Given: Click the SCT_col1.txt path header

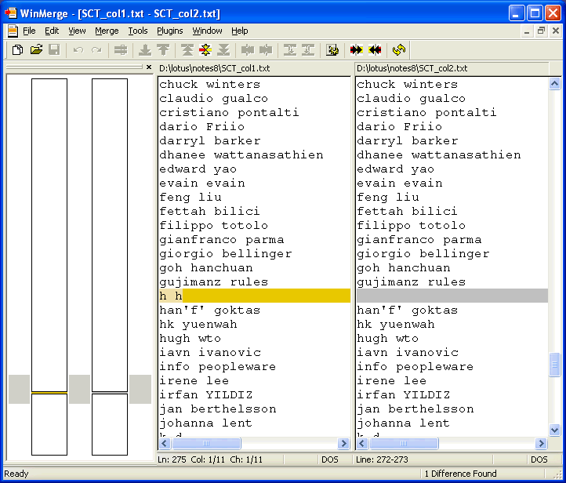Looking at the screenshot, I should click(215, 68).
